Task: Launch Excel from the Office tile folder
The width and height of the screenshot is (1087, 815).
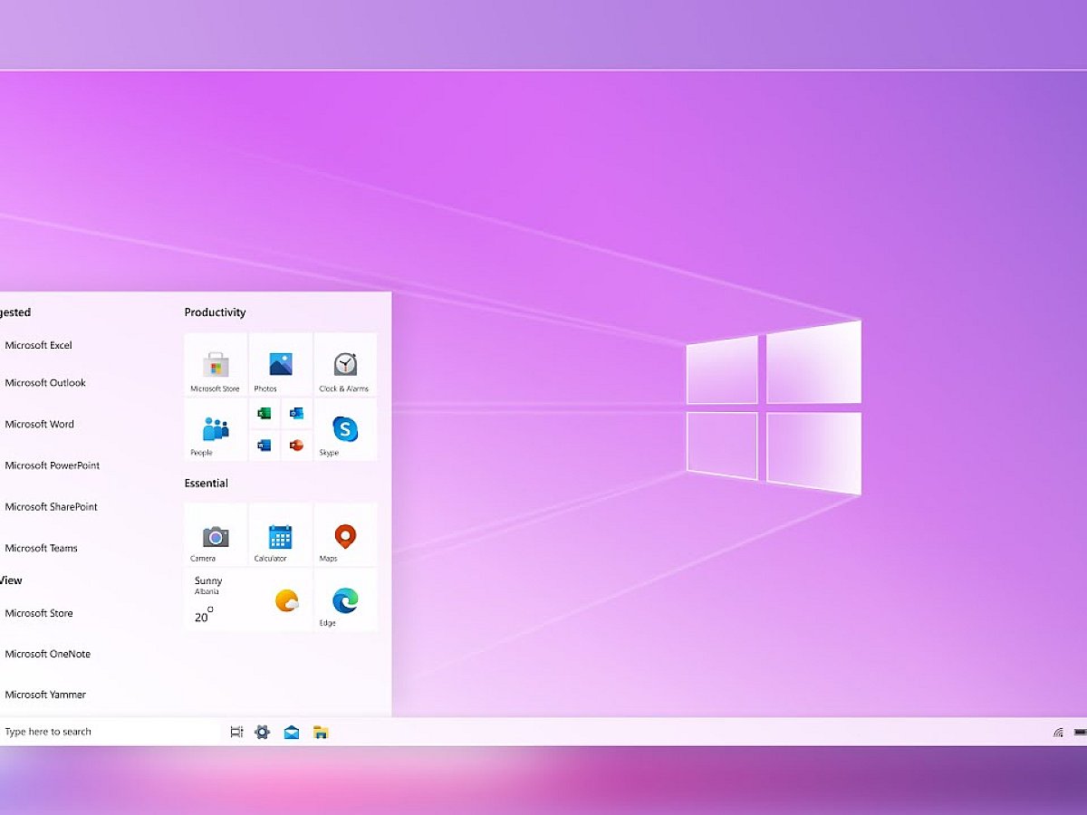Action: [265, 413]
